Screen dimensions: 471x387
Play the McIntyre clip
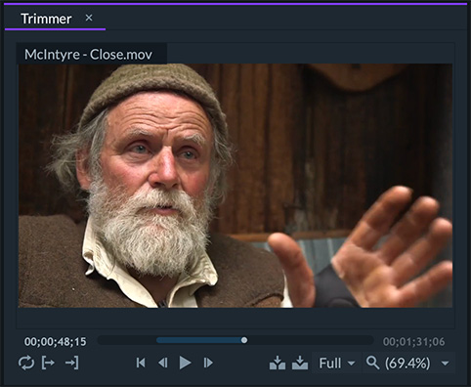pyautogui.click(x=185, y=363)
